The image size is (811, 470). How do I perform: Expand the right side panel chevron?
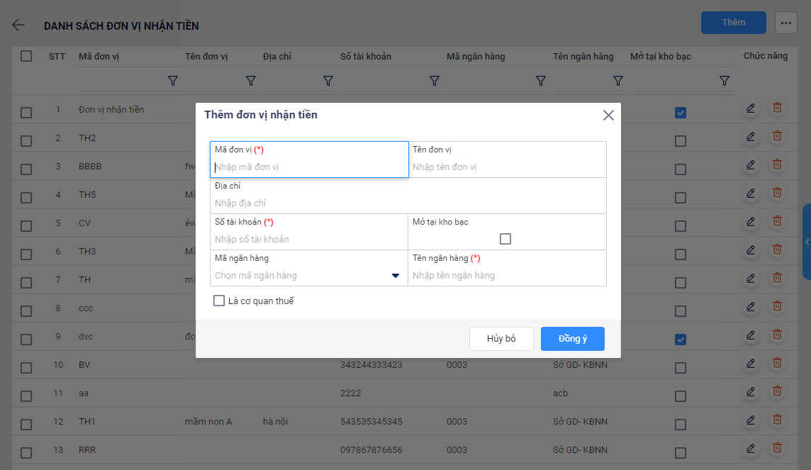click(807, 242)
